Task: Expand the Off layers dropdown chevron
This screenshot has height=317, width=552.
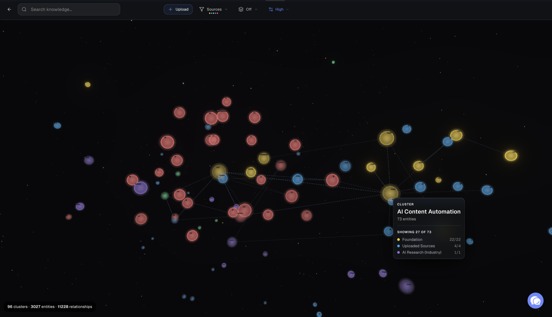Action: click(256, 9)
